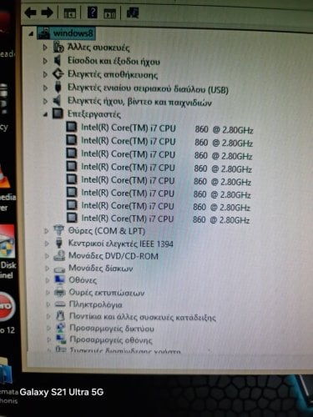The width and height of the screenshot is (313, 417).
Task: Select the windows8 computer root node
Action: click(73, 33)
